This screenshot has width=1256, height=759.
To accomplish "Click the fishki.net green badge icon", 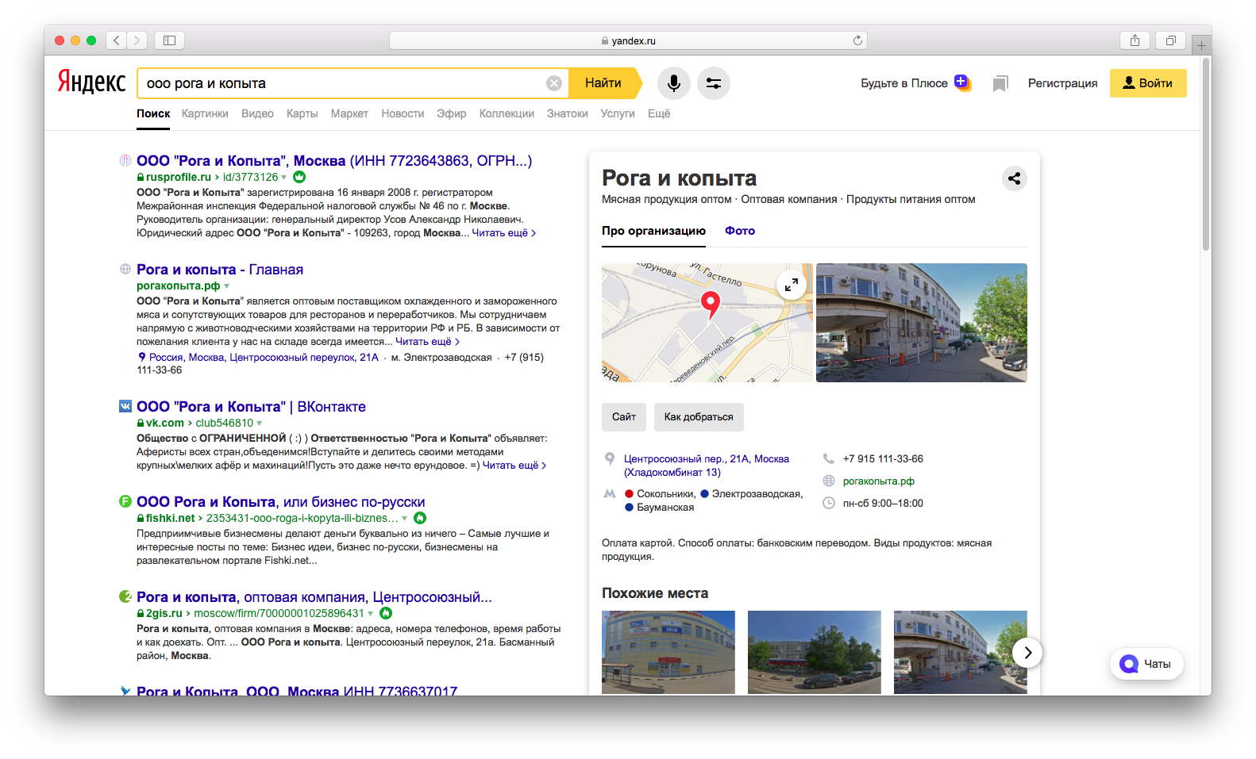I will pyautogui.click(x=420, y=518).
